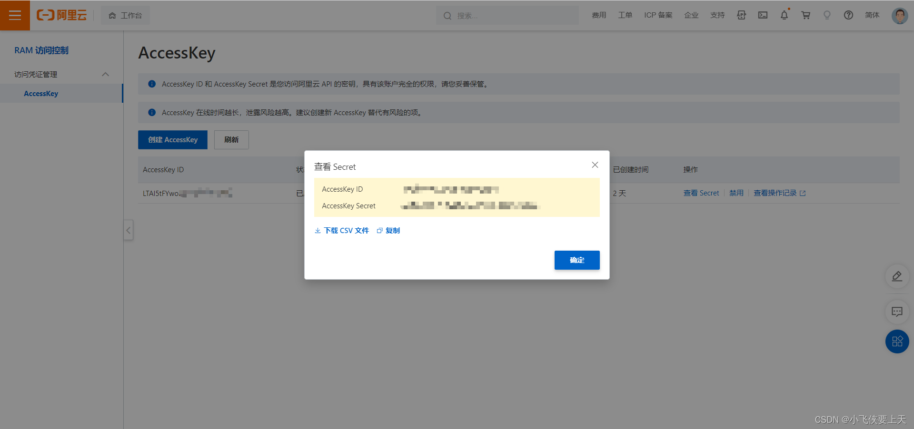Open the 工作台 workbench home
The height and width of the screenshot is (429, 914).
[125, 15]
